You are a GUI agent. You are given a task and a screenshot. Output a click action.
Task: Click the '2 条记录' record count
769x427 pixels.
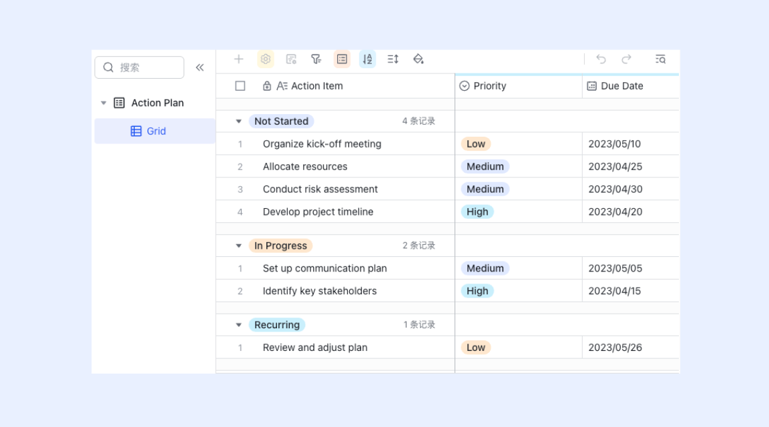coord(419,246)
